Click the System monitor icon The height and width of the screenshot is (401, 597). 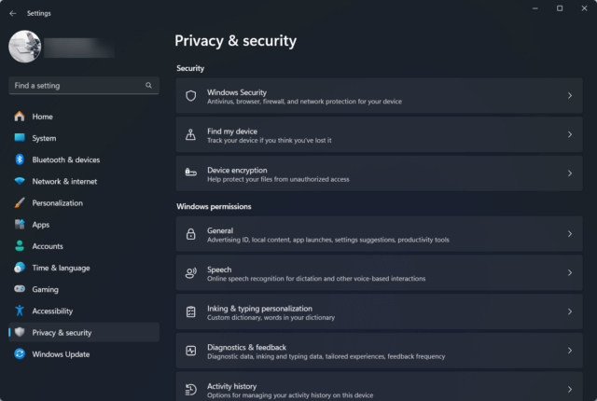(20, 138)
